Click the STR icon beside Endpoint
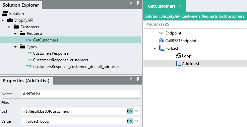 pos(161,33)
